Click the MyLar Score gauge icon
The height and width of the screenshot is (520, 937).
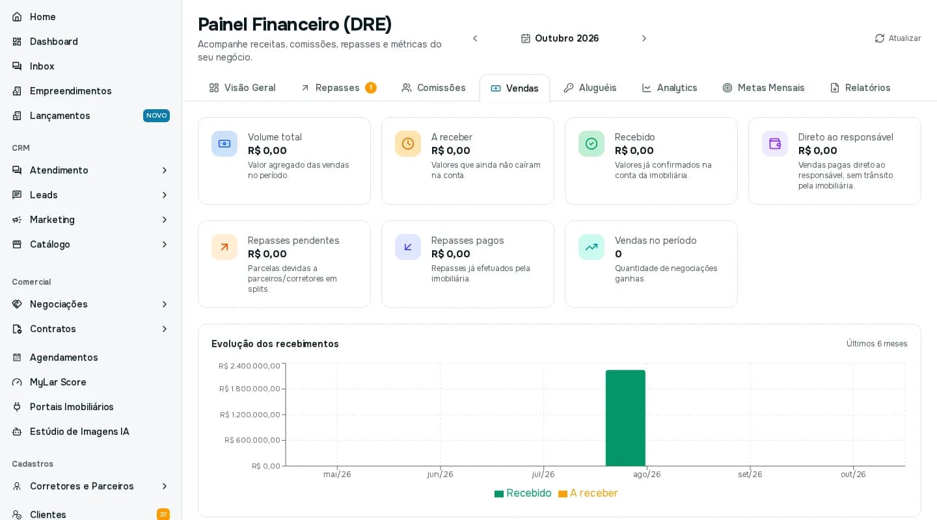click(17, 382)
